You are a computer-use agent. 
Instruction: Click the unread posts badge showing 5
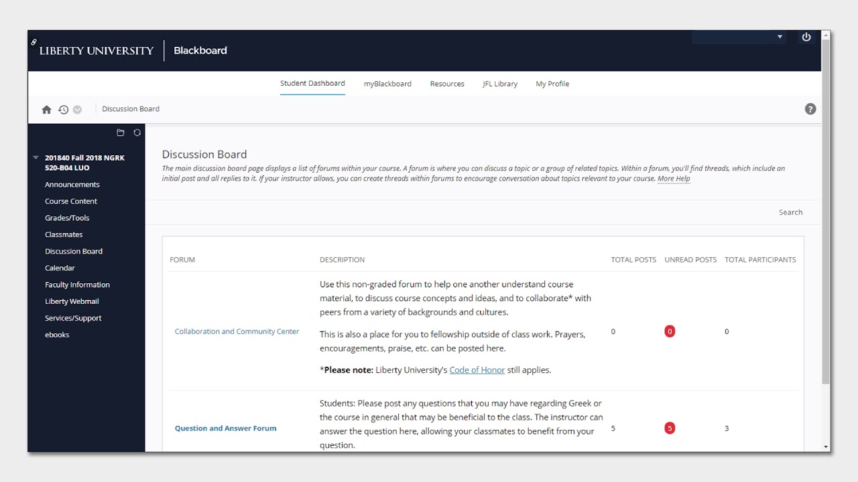tap(669, 428)
